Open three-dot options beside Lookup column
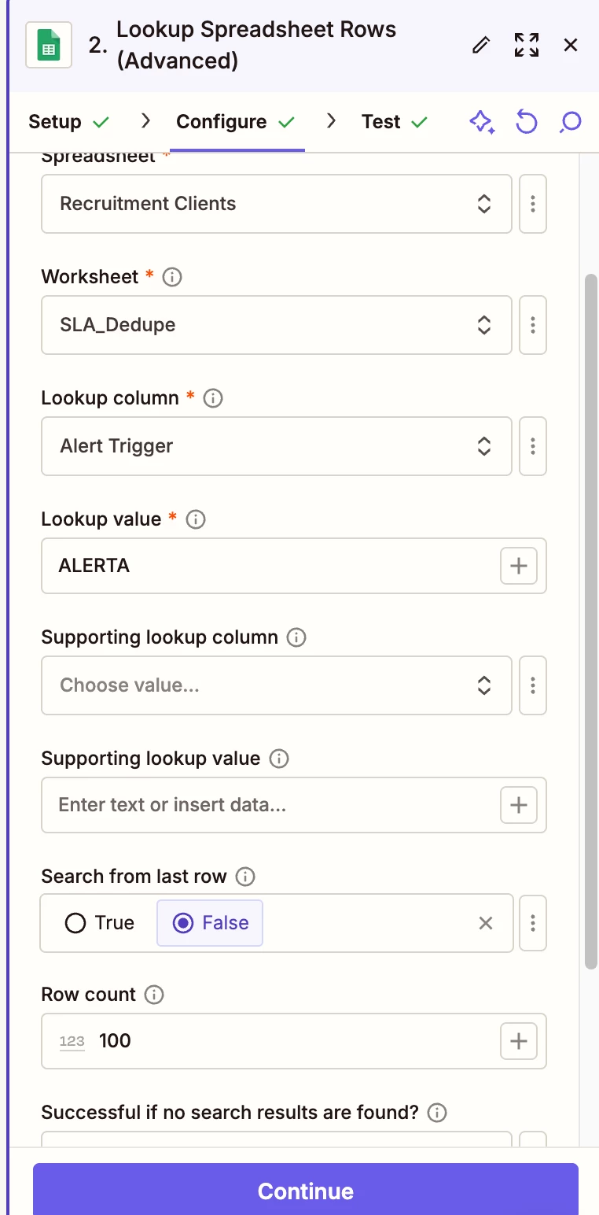 coord(533,446)
